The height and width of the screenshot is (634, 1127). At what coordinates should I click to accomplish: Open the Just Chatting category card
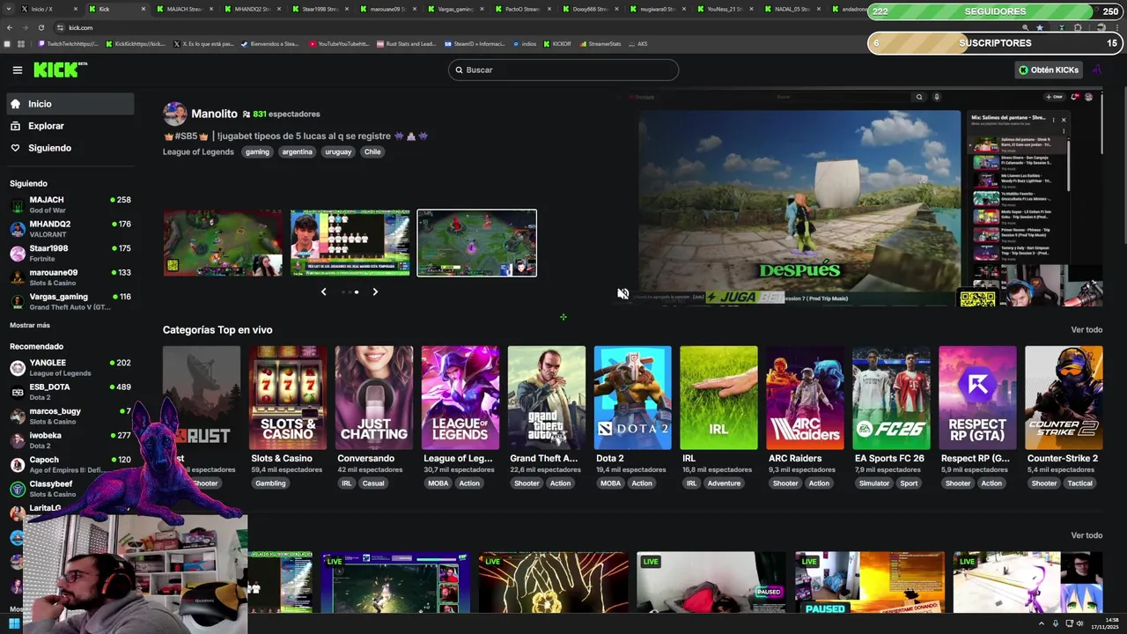coord(373,398)
